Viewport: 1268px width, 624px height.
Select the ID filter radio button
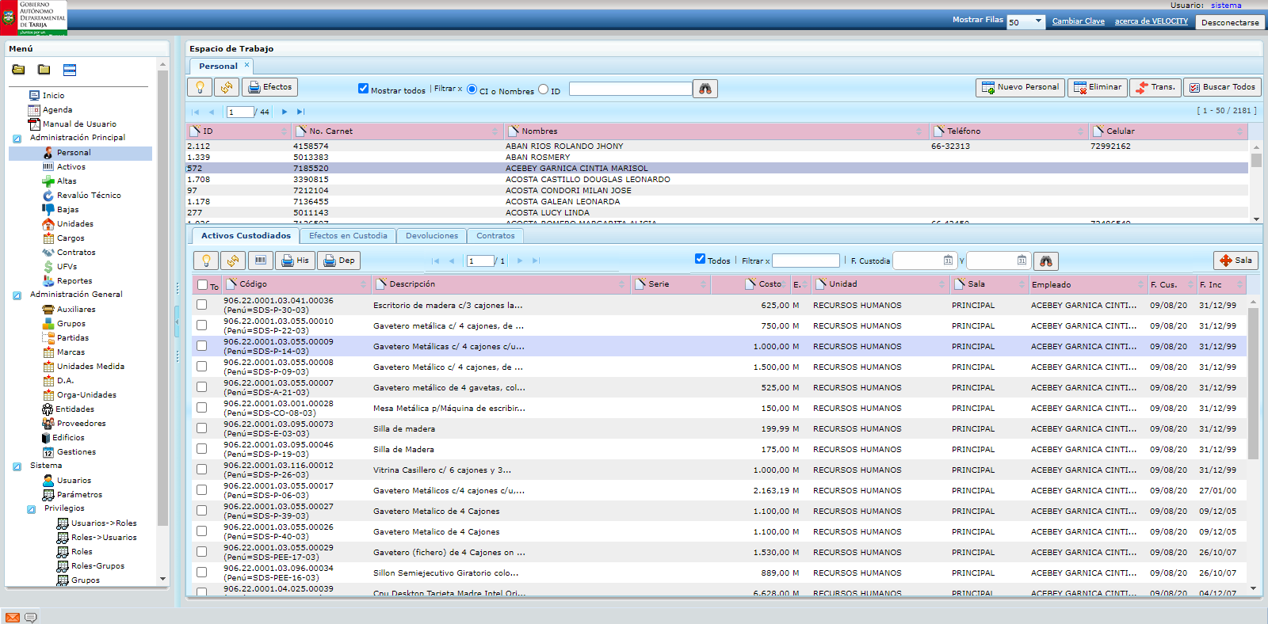tap(543, 89)
